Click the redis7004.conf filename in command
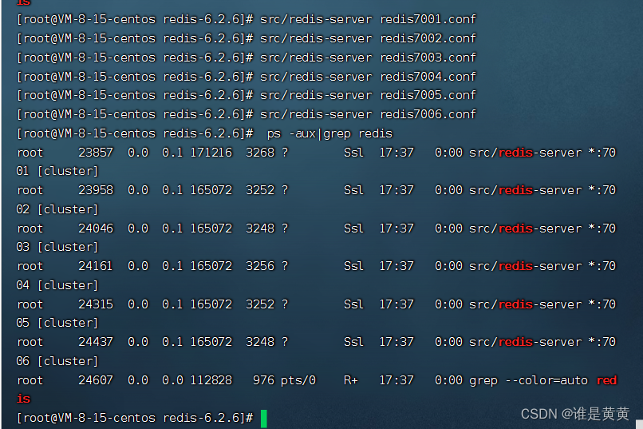 click(428, 76)
